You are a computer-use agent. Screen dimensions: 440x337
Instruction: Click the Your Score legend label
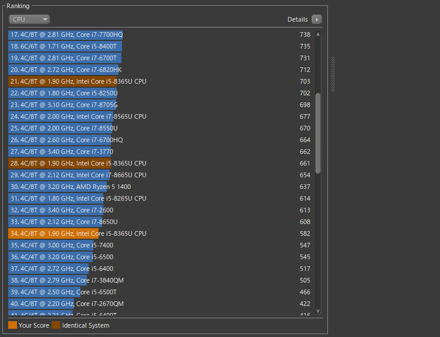pos(33,325)
